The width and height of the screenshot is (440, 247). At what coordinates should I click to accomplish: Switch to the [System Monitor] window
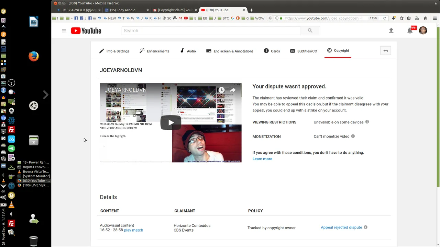coord(33,176)
